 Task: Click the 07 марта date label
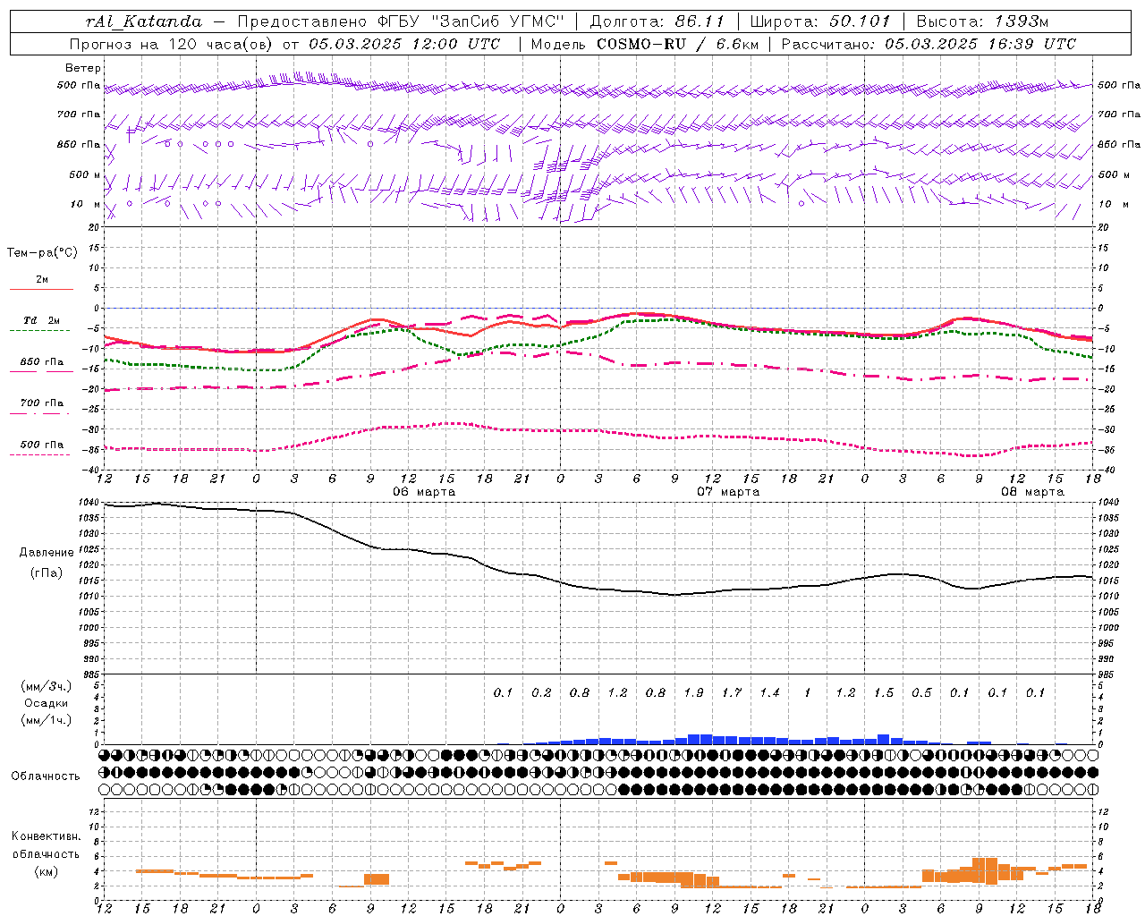(728, 492)
